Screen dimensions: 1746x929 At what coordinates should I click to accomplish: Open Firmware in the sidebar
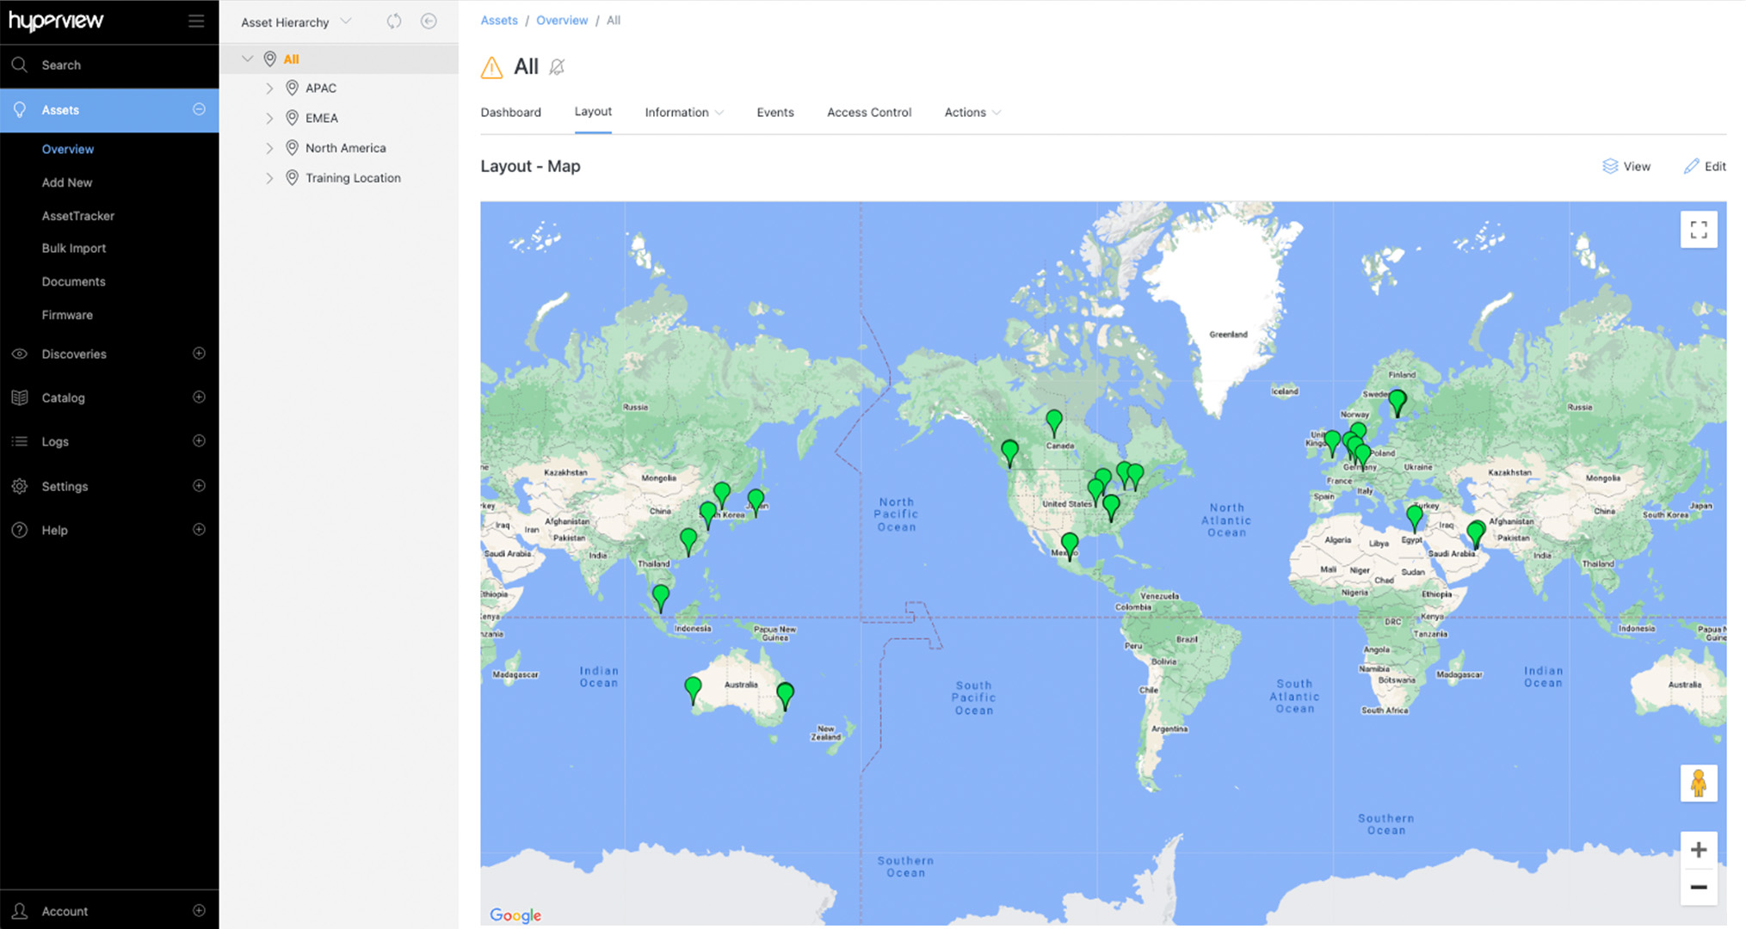pos(67,315)
